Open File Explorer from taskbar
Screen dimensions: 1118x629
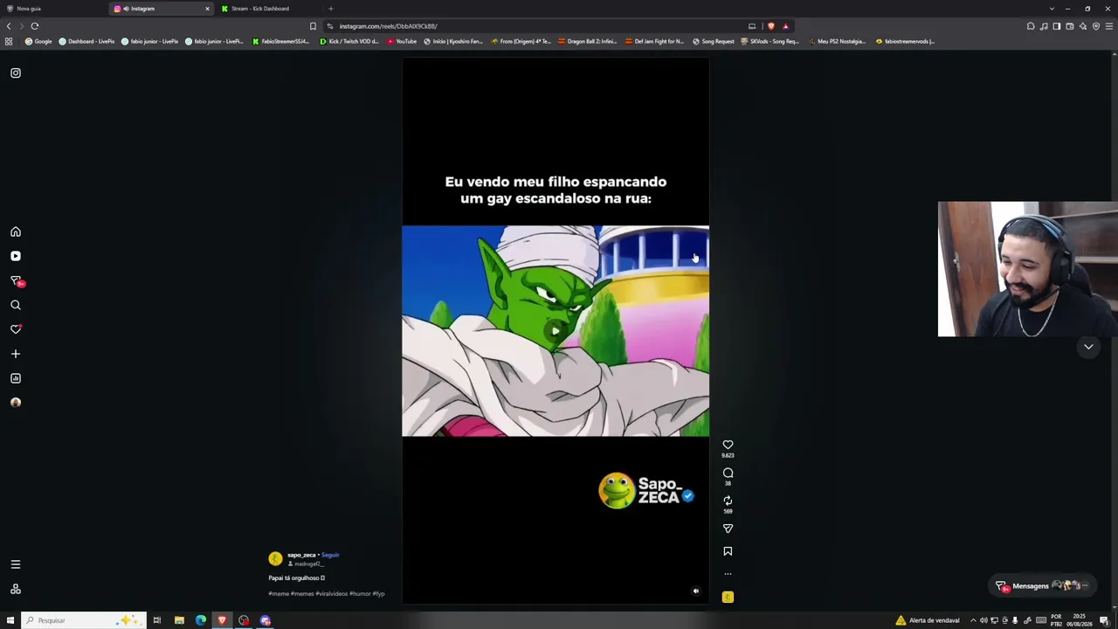click(x=179, y=620)
